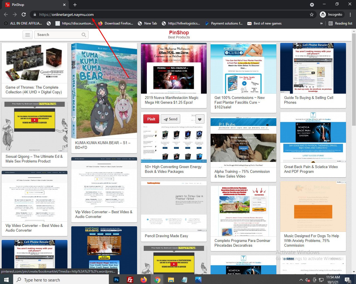
Task: Launch Firefox from the taskbar
Action: pyautogui.click(x=143, y=280)
